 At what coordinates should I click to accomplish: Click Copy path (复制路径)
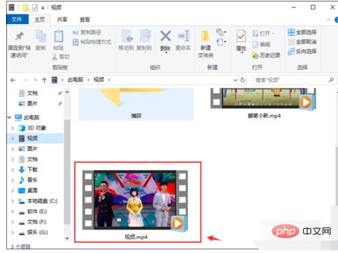pyautogui.click(x=87, y=33)
